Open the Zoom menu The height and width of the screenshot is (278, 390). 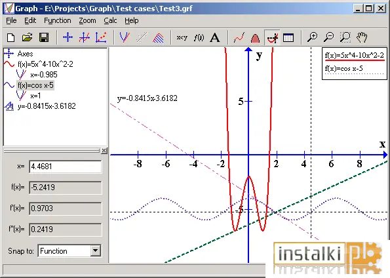87,21
